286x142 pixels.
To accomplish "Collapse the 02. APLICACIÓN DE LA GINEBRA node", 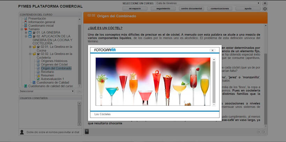I will pyautogui.click(x=26, y=36).
